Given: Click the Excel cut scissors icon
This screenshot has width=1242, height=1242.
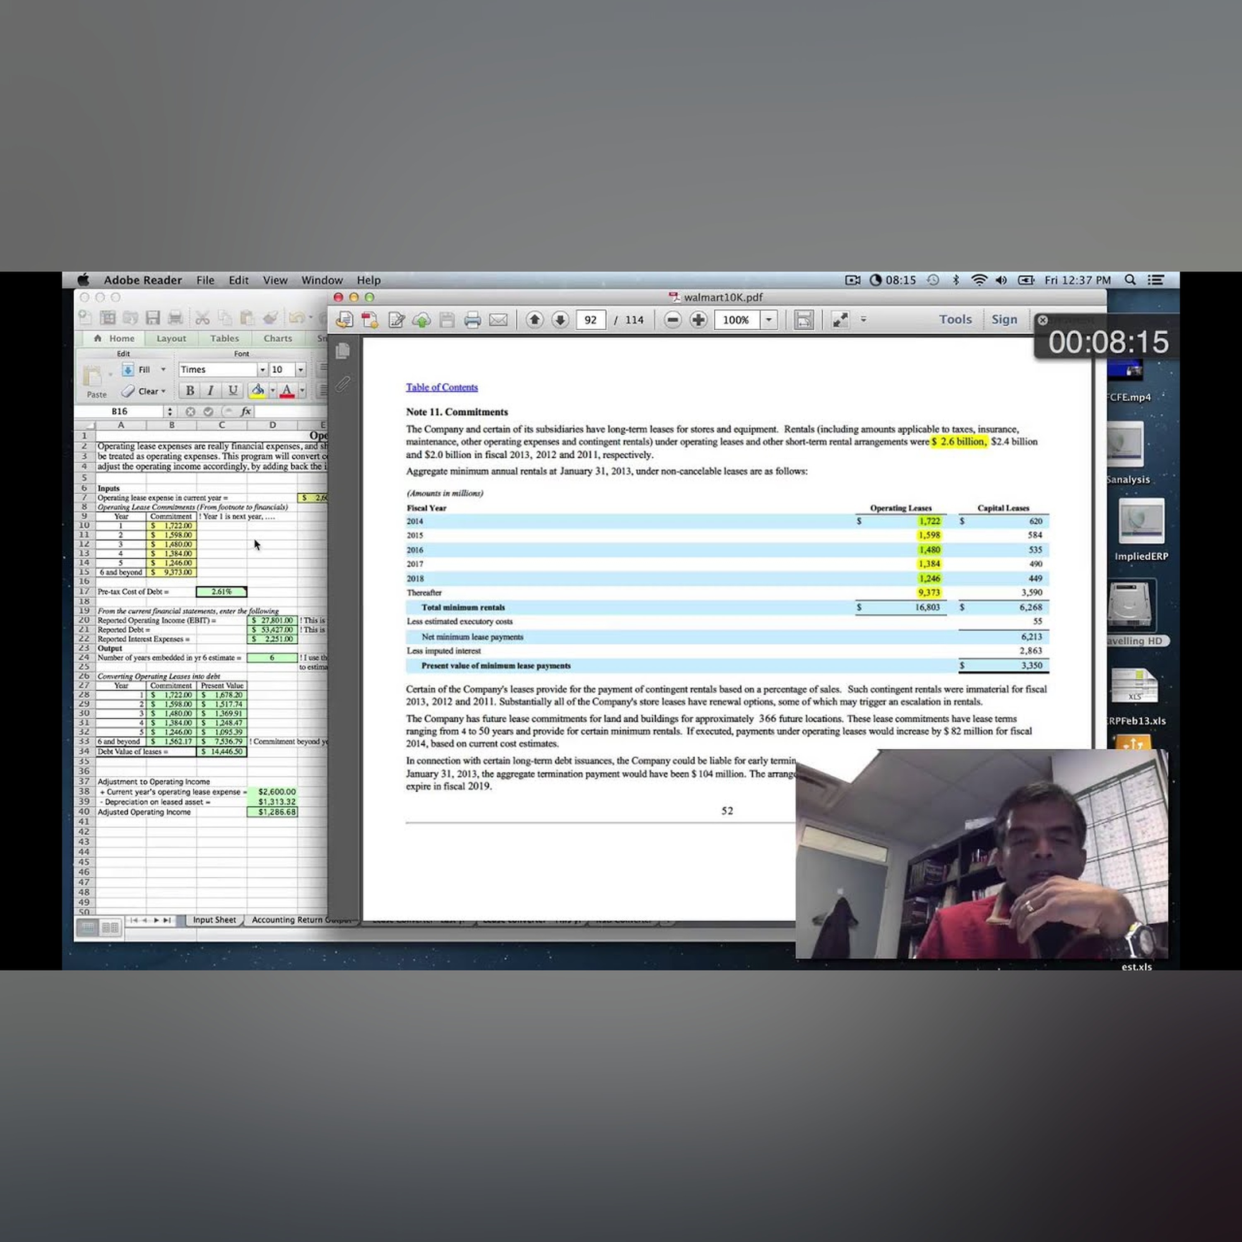Looking at the screenshot, I should tap(202, 318).
